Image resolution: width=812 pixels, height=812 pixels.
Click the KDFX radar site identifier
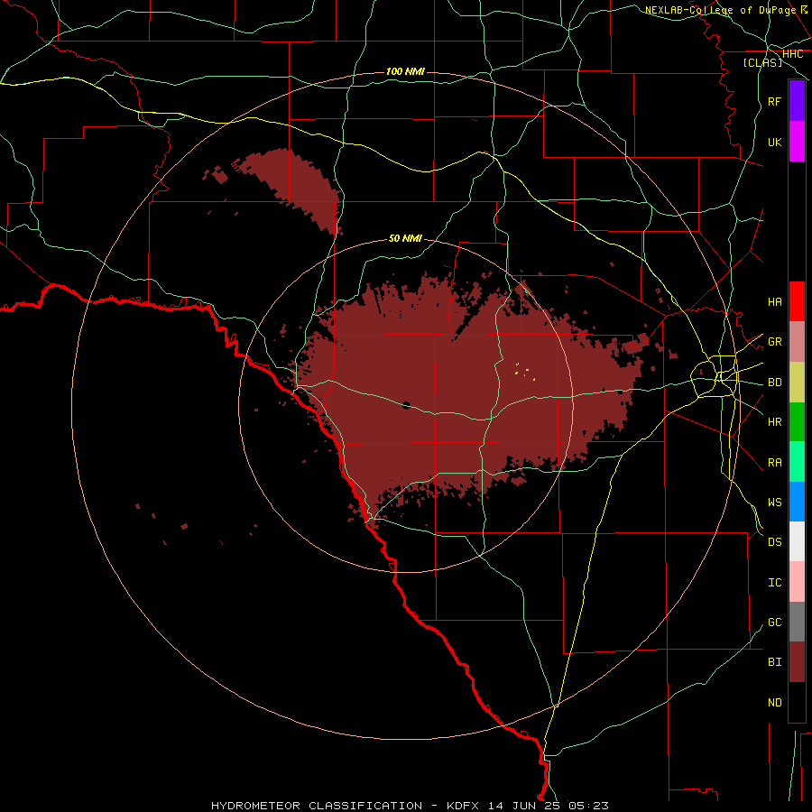coord(463,806)
